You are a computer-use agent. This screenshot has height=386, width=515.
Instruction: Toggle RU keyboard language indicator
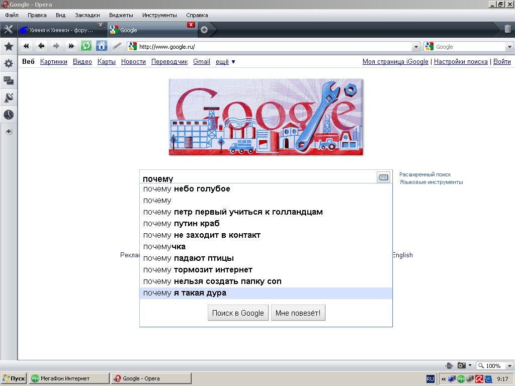point(431,378)
